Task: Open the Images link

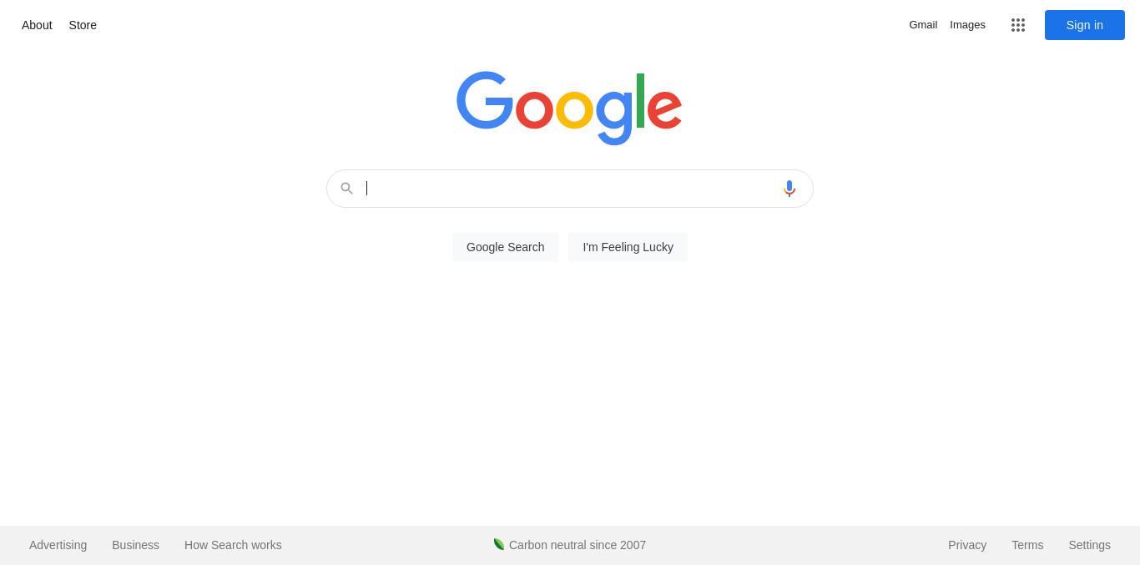Action: pos(968,25)
